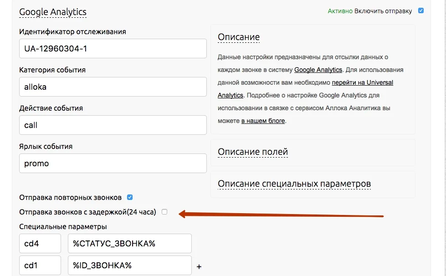The height and width of the screenshot is (276, 446).
Task: Select Отправка звонков с задержкой(24 часа) label
Action: pyautogui.click(x=87, y=212)
